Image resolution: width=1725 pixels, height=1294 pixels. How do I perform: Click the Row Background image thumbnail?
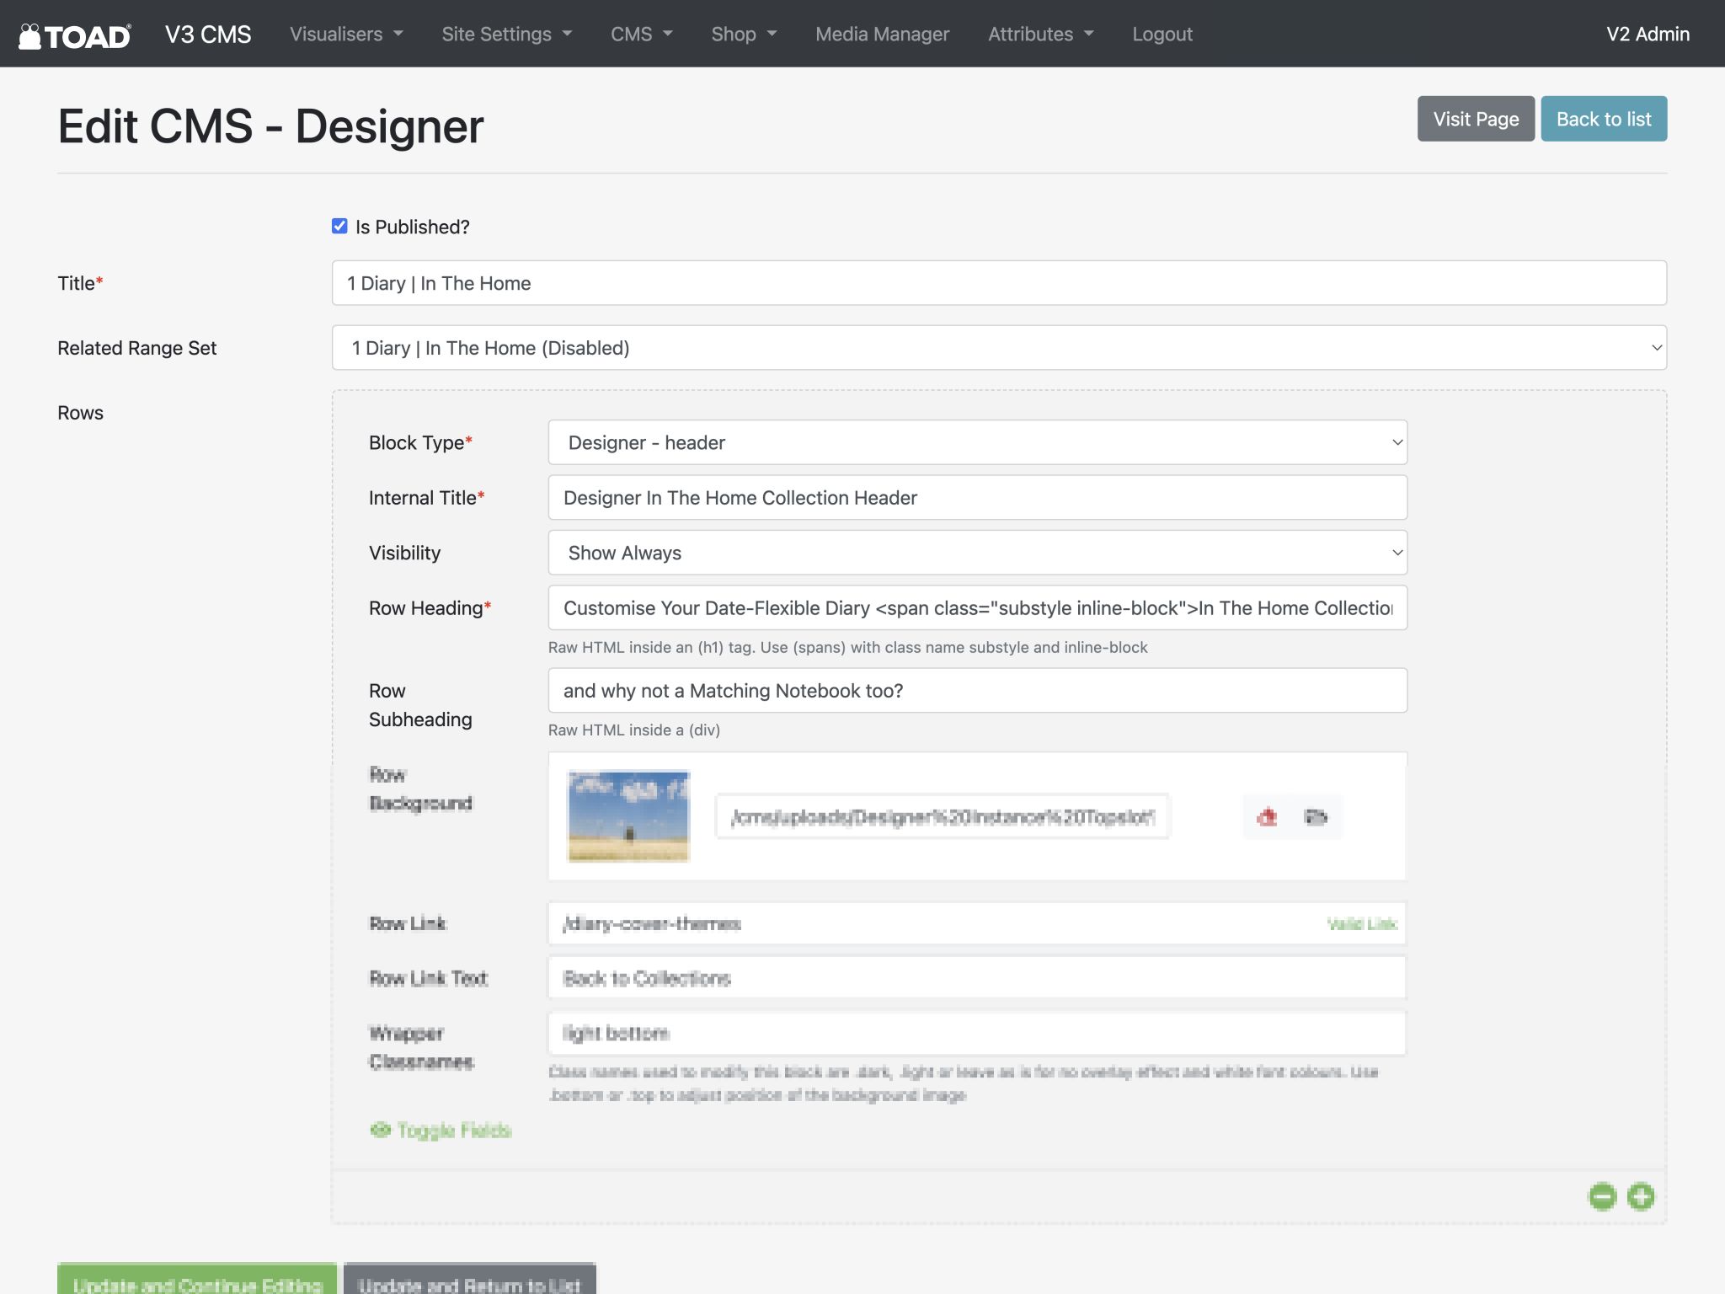pyautogui.click(x=628, y=816)
